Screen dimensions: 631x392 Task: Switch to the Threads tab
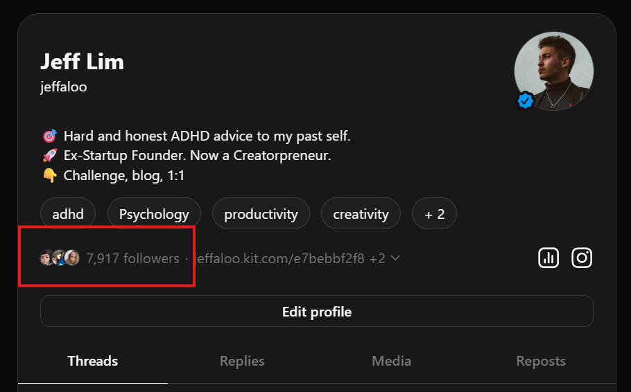(93, 361)
